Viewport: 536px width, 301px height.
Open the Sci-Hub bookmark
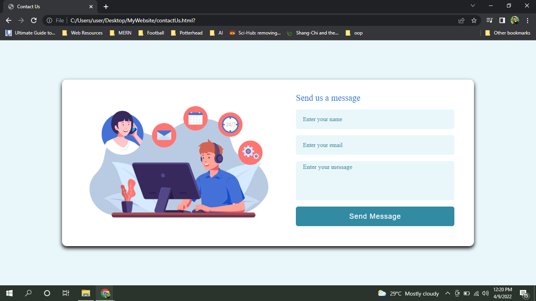255,33
